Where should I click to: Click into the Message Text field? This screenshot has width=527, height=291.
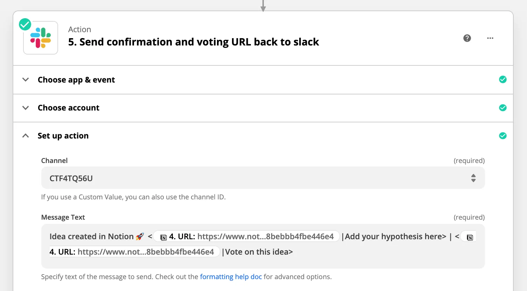click(x=263, y=246)
